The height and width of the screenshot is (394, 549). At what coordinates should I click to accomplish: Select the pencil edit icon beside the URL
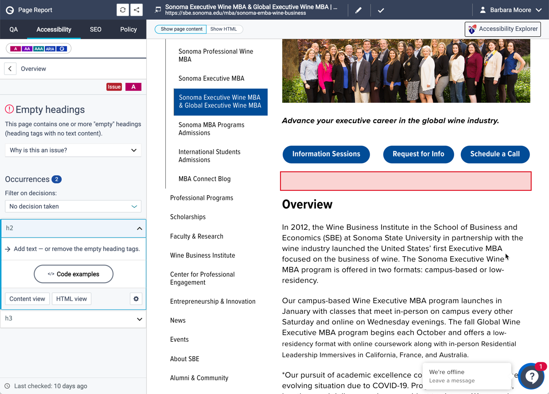pos(358,10)
